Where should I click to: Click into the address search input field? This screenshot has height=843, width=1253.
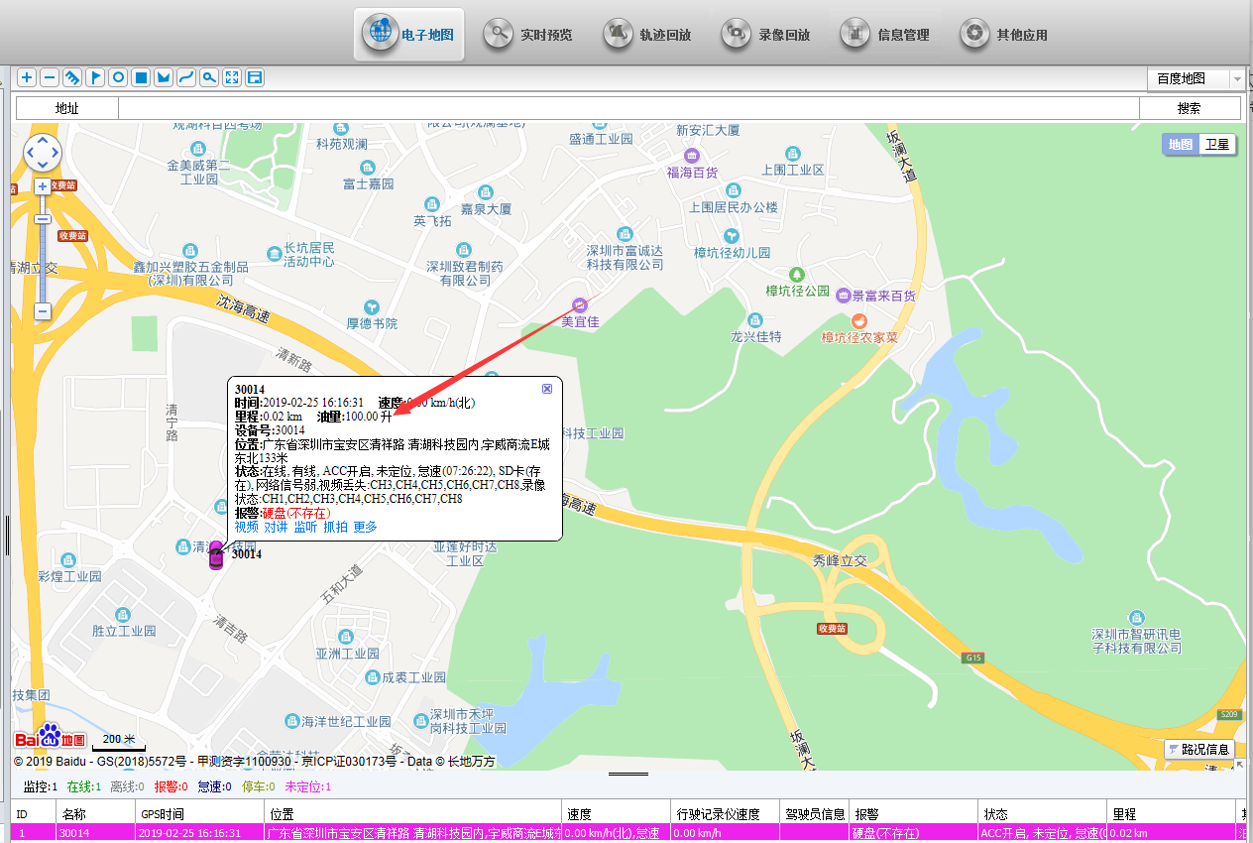(628, 108)
